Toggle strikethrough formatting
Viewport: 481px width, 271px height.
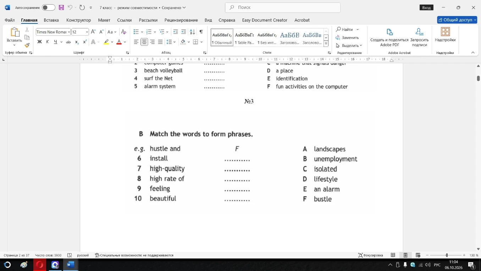click(x=68, y=42)
